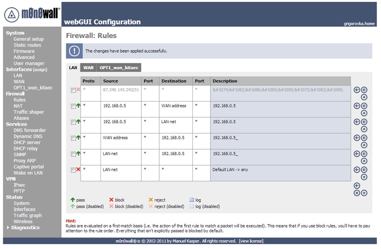Screen dimensions: 381x249
Task: Add a rule based on Default LAN -> any
Action: tap(364, 177)
